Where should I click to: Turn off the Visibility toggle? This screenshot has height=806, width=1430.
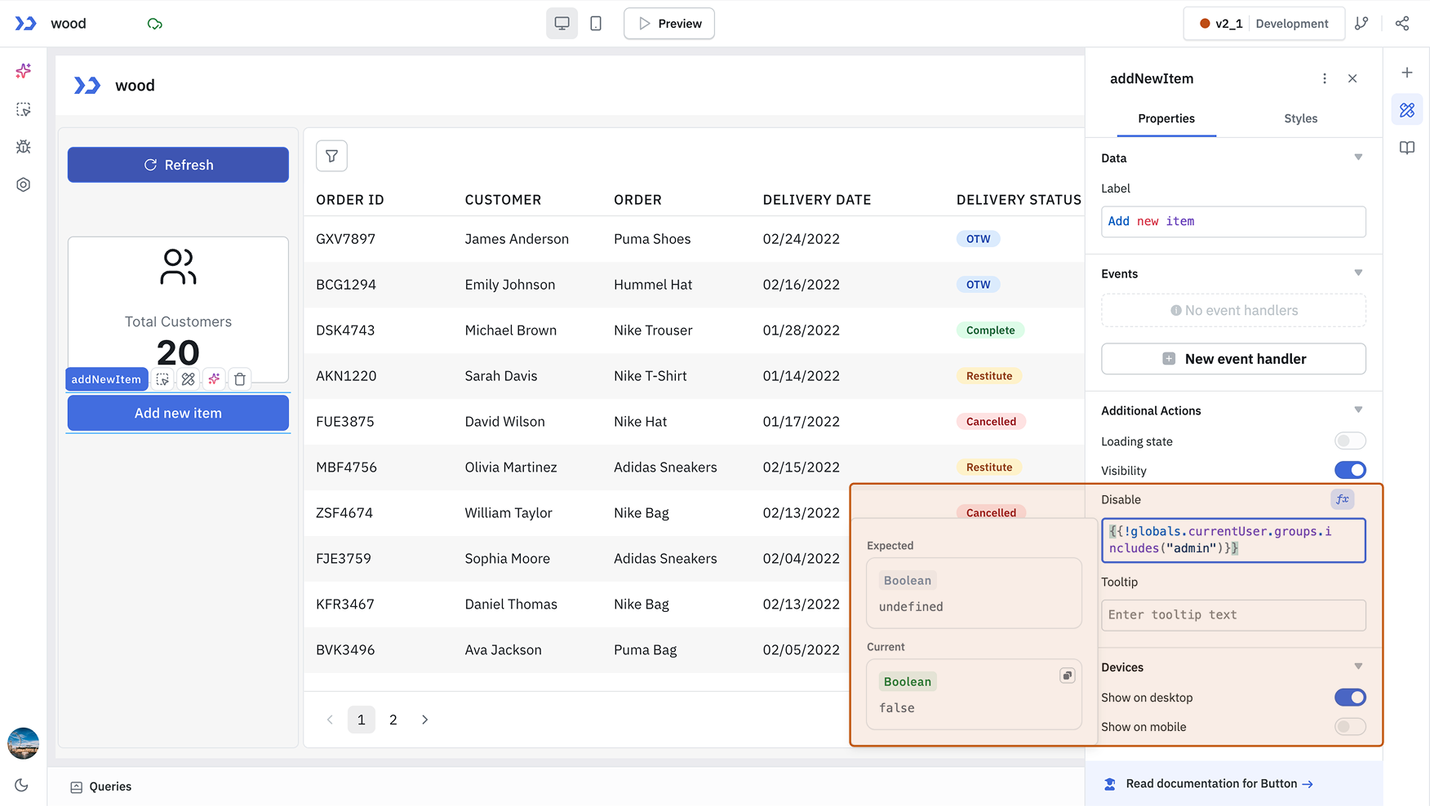1349,470
